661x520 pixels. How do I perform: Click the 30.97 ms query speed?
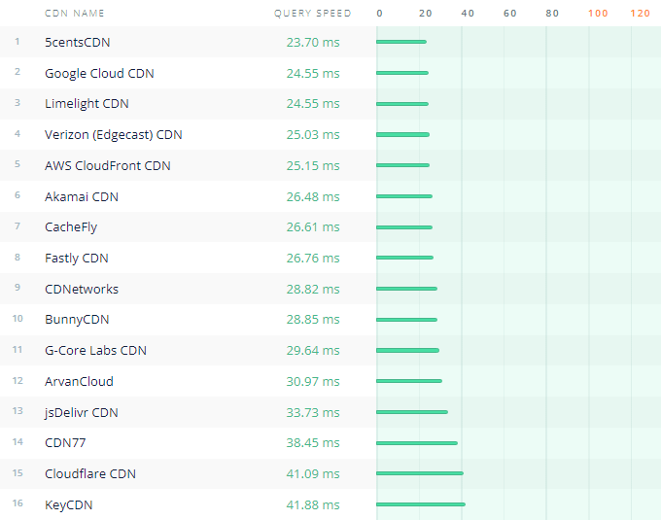(x=313, y=381)
